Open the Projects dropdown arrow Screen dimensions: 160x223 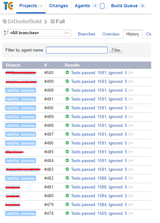click(41, 6)
